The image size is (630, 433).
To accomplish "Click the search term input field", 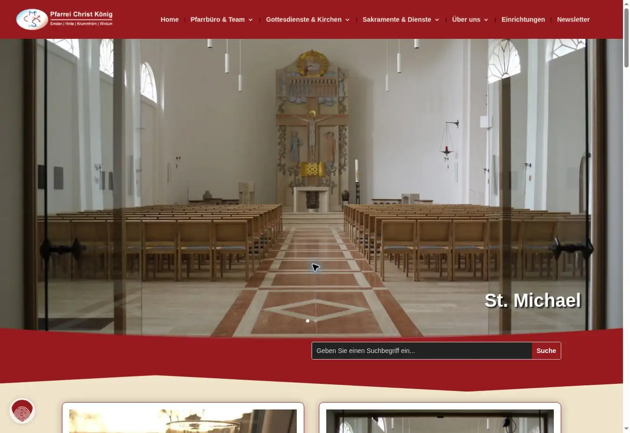I will click(422, 351).
